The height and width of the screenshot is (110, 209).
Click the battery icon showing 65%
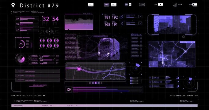click(195, 5)
